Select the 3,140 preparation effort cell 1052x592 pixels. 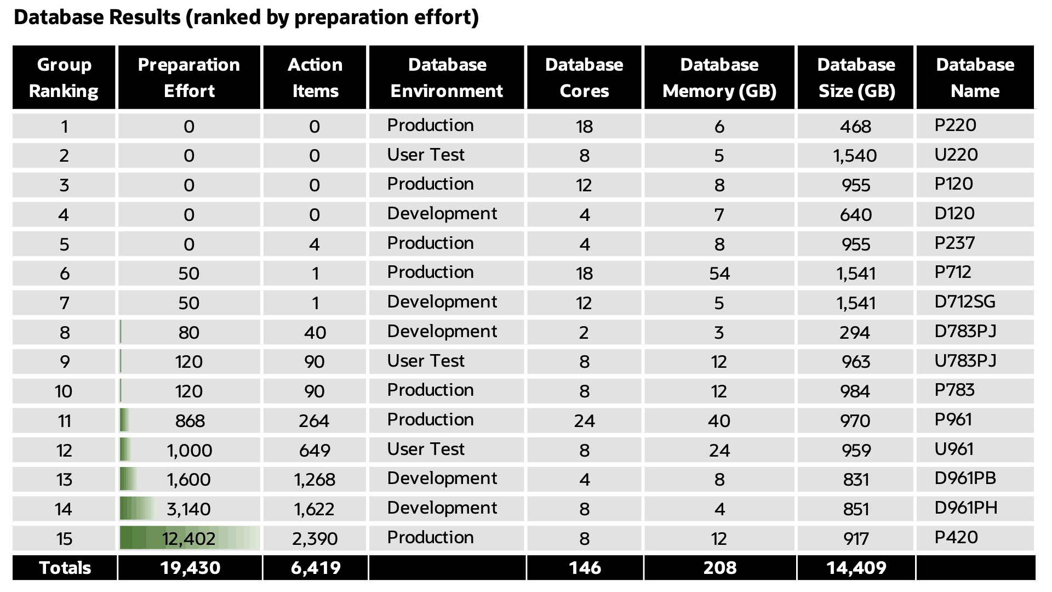coord(189,509)
